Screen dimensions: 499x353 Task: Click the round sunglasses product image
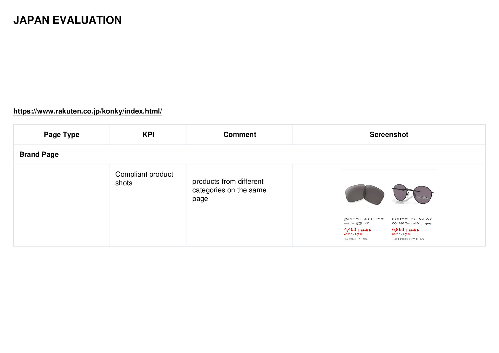(412, 194)
